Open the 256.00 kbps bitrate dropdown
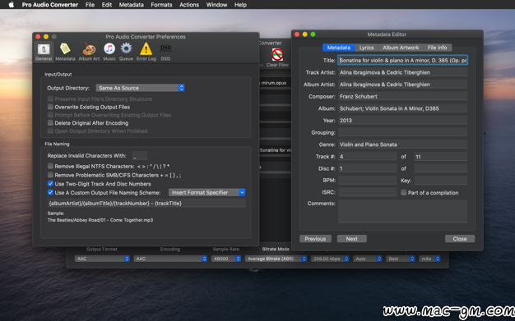 click(330, 259)
